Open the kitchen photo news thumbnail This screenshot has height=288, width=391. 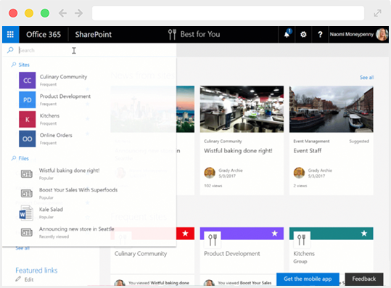coord(242,109)
